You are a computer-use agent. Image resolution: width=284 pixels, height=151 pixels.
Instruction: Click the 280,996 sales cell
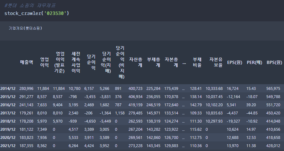tap(26, 88)
